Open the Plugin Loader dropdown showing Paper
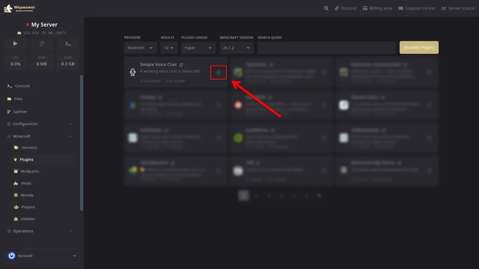The height and width of the screenshot is (269, 479). point(198,48)
